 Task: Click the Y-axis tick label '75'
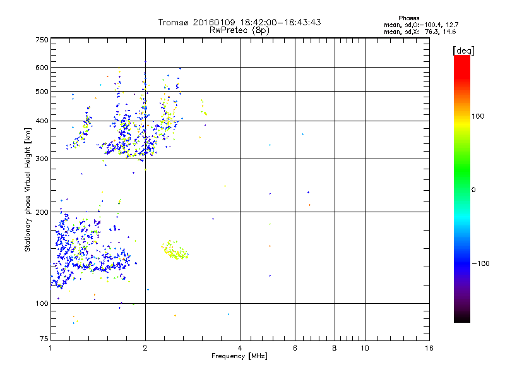44,339
